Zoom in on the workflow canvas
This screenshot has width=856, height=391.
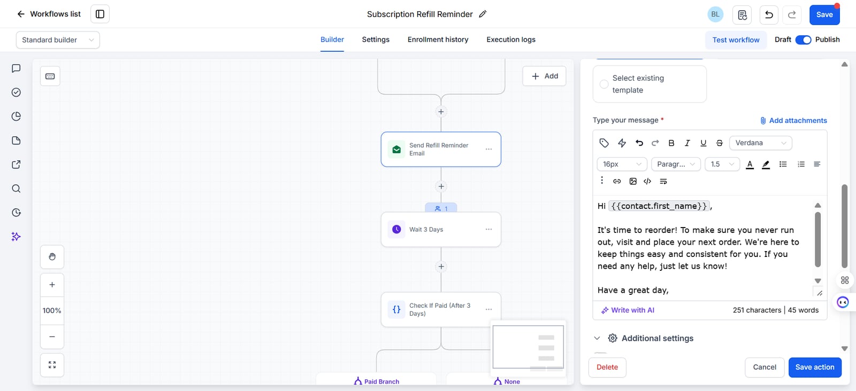tap(52, 285)
